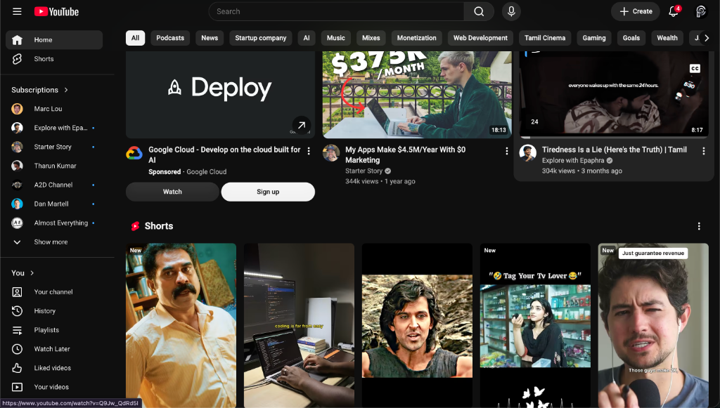
Task: Open the notifications bell
Action: [674, 11]
